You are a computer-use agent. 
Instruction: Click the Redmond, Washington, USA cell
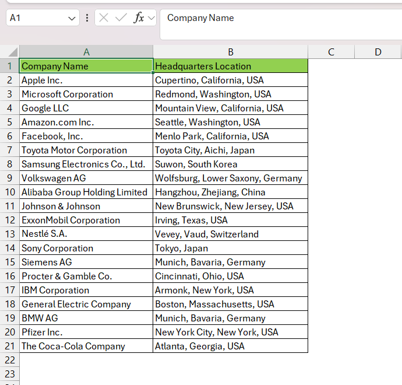pos(231,94)
